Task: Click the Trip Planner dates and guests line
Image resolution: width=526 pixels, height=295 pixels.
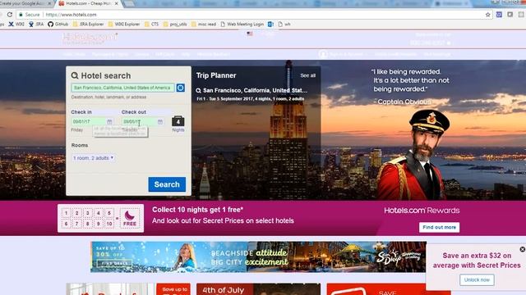Action: click(250, 99)
